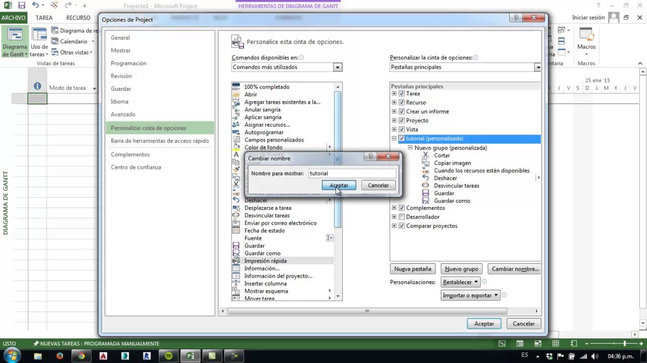This screenshot has height=363, width=647.
Task: Select the Deshacer icon under Nuevo grupo
Action: tap(426, 178)
